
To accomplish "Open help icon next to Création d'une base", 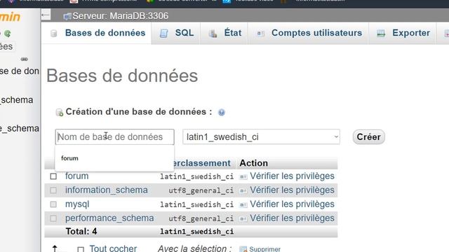I will point(222,112).
